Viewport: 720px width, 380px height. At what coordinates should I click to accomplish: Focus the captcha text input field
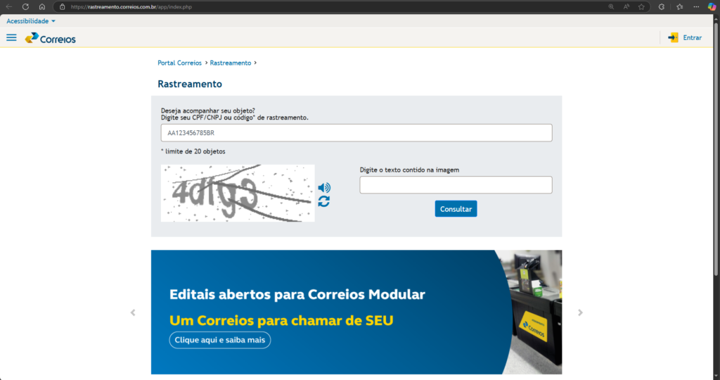pos(456,184)
